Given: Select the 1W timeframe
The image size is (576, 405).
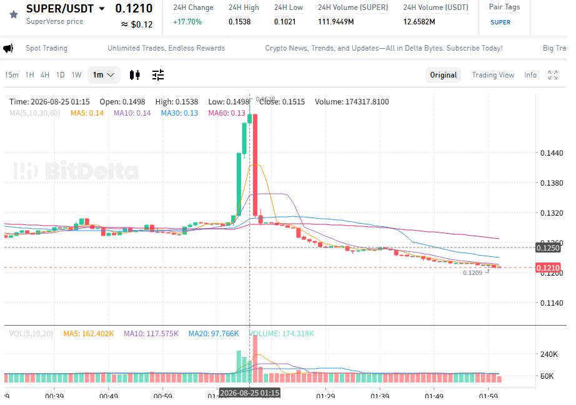Looking at the screenshot, I should [x=76, y=75].
